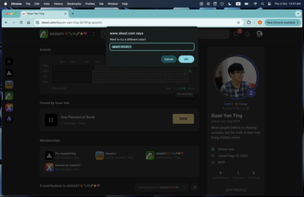Viewport: 304px width, 197px height.
Task: Click the Level 2 - Orange label
Action: tap(236, 104)
